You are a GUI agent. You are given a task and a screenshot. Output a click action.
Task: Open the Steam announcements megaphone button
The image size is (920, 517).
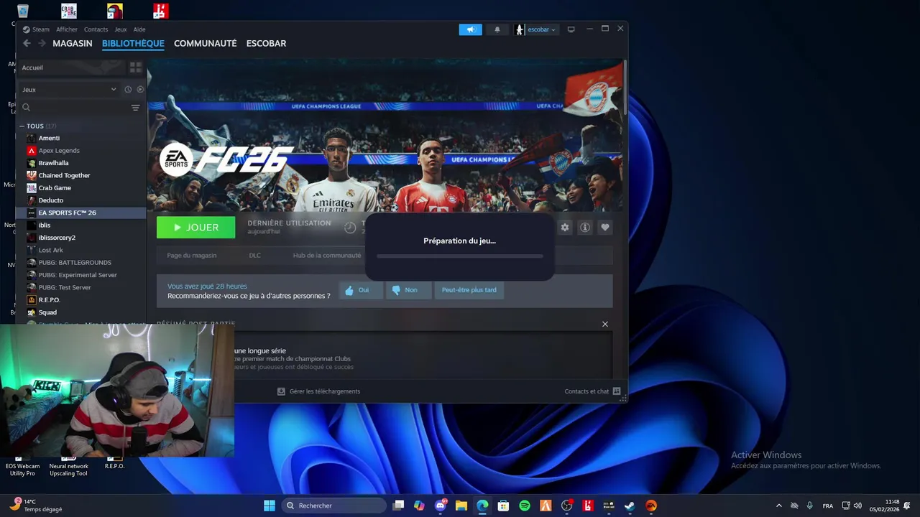(x=471, y=29)
